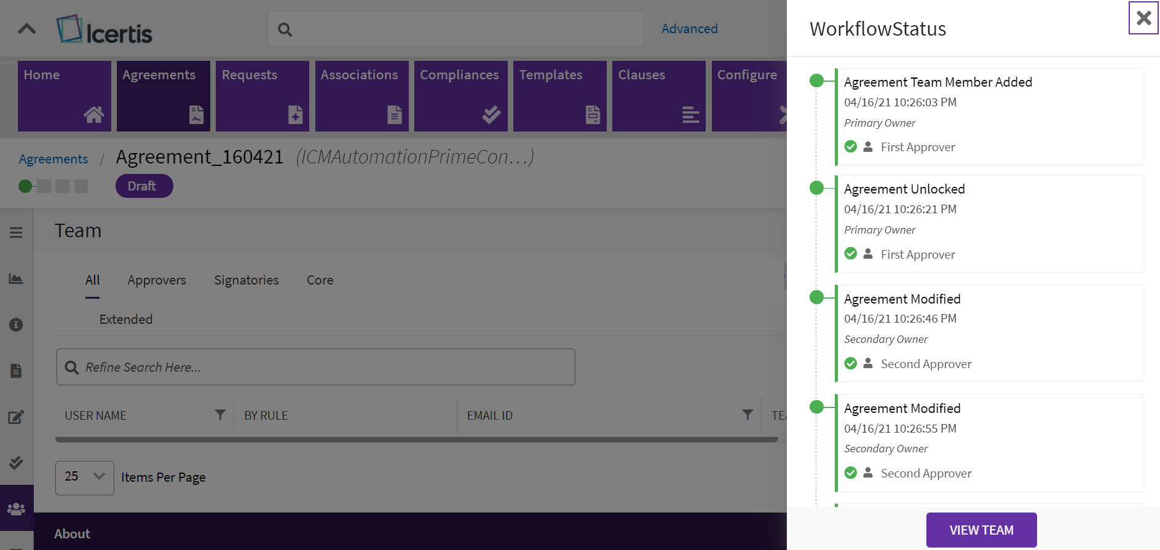Close the WorkflowStatus panel
The image size is (1160, 550).
pos(1143,18)
